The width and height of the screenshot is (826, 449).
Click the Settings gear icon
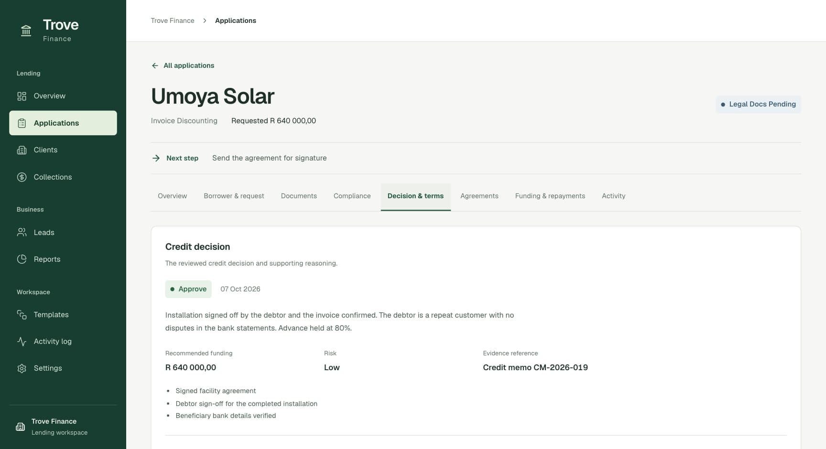(22, 368)
